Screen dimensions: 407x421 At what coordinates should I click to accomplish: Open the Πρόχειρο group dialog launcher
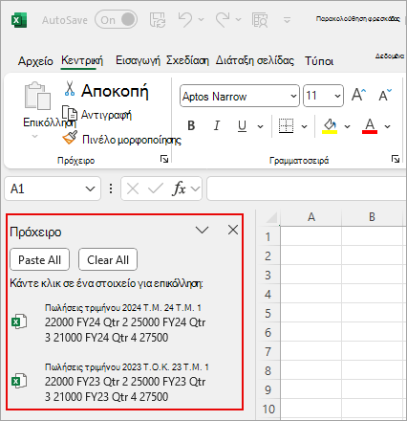point(164,159)
